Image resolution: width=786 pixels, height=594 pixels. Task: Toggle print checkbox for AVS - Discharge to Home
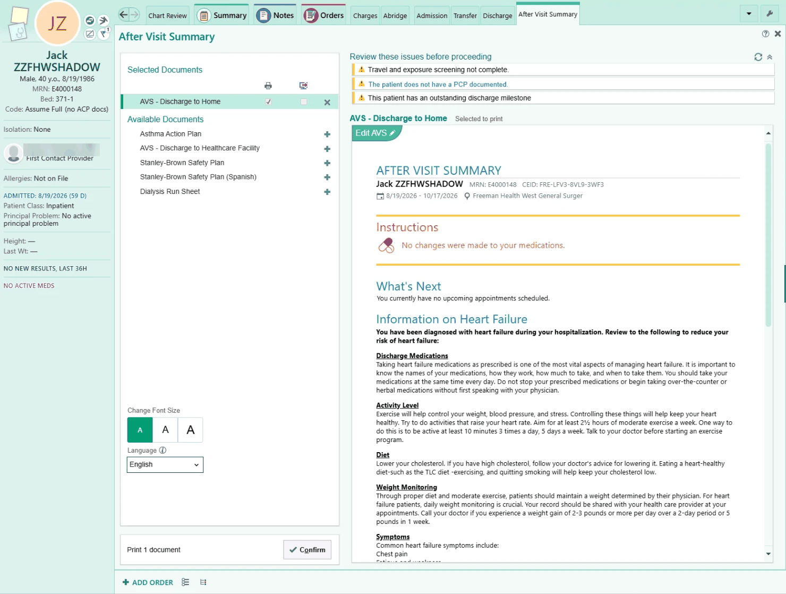[269, 101]
